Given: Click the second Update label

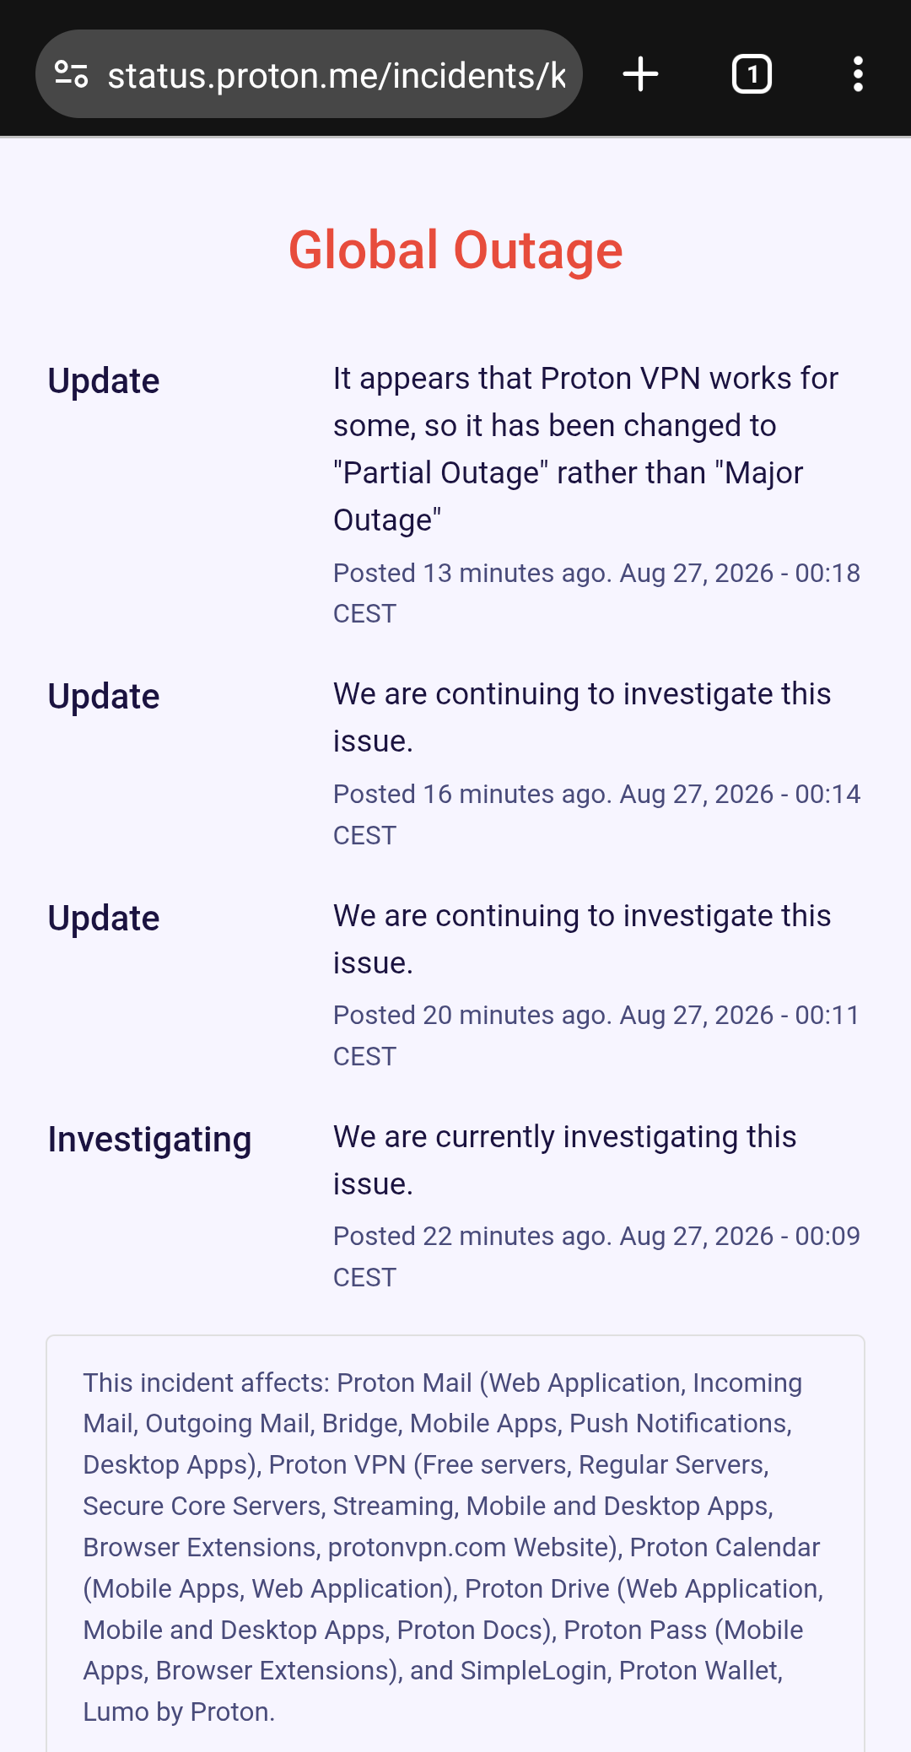Looking at the screenshot, I should (x=104, y=697).
